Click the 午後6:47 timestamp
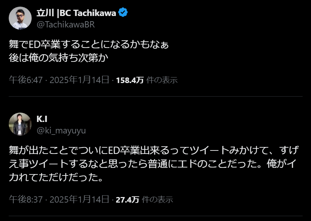This screenshot has width=311, height=221. click(x=25, y=80)
